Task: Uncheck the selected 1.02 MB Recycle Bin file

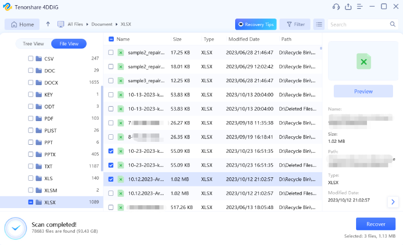Action: (x=111, y=179)
